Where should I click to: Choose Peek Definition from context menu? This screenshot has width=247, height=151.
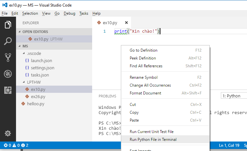click(165, 58)
